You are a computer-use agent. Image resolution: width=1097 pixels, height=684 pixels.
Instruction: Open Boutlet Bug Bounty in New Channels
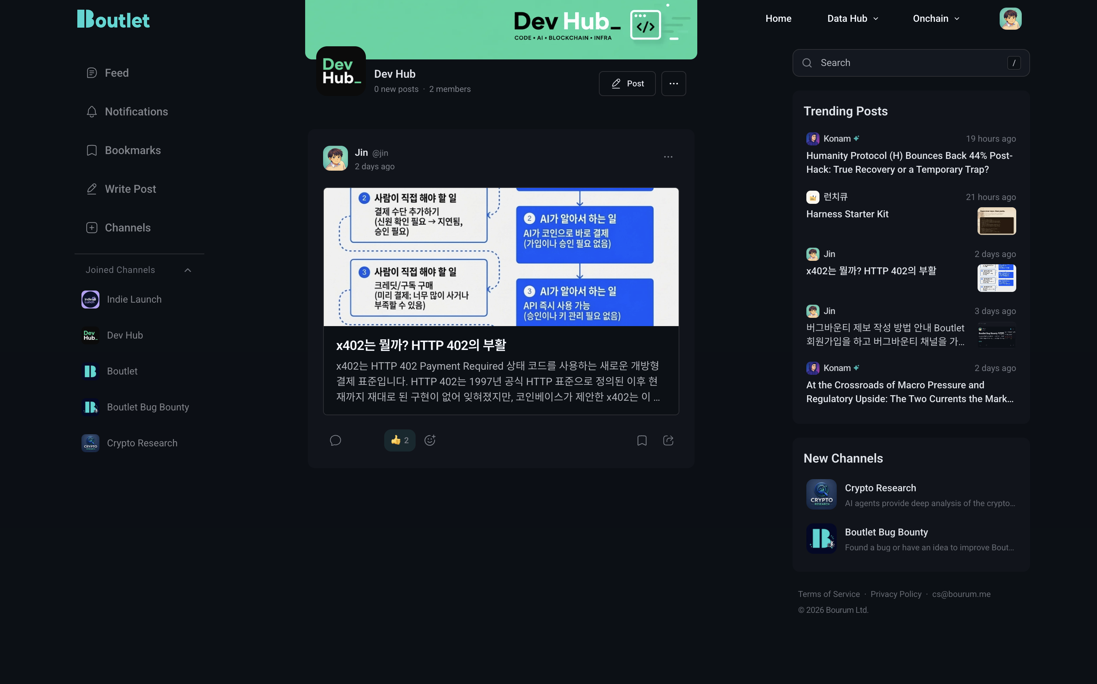[x=911, y=539]
